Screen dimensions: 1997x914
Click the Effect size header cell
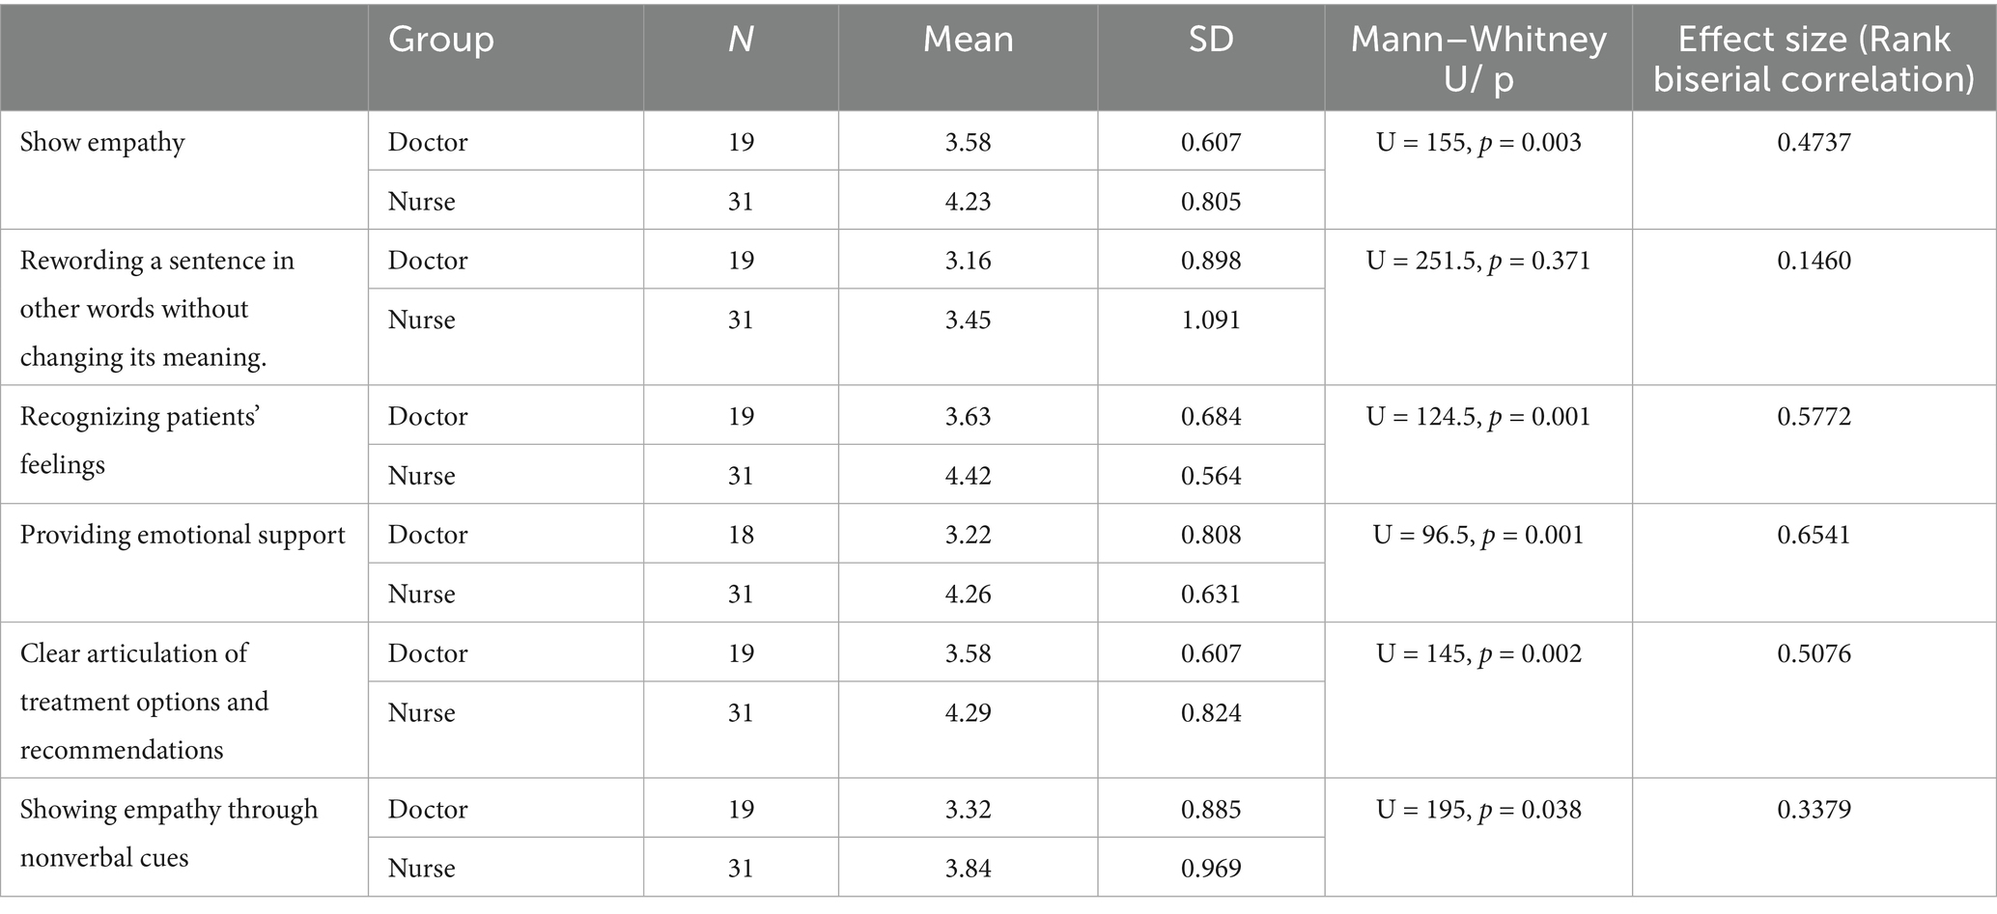point(1814,58)
